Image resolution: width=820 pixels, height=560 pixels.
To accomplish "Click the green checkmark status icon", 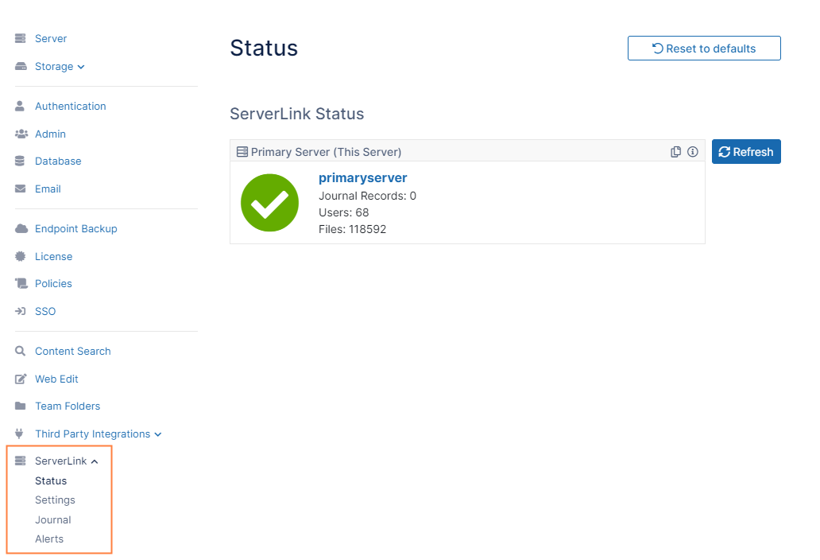I will tap(269, 203).
